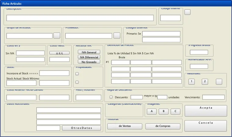The width and height of the screenshot is (232, 137).
Task: Click the % Ingresos Brutos field
Action: pos(199,52)
